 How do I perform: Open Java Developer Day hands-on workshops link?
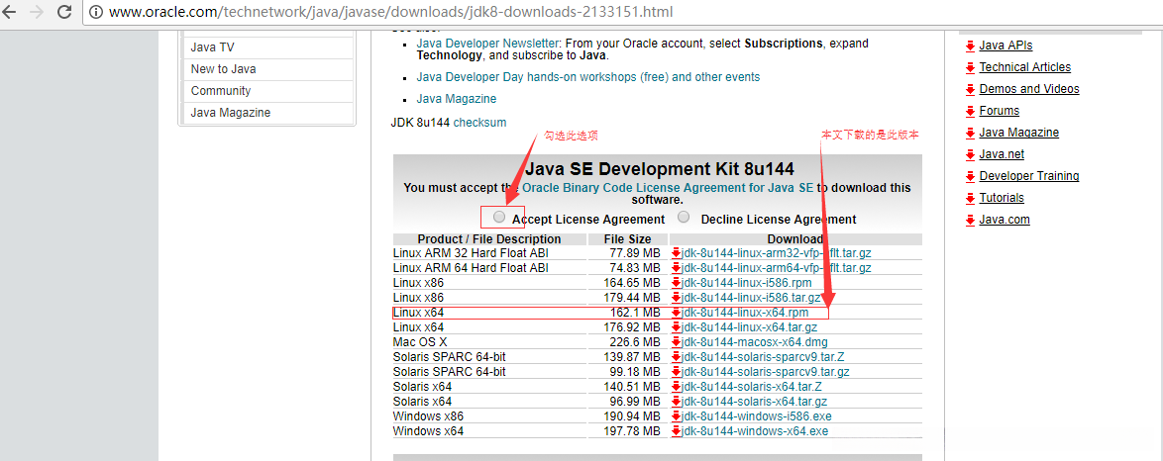(588, 77)
